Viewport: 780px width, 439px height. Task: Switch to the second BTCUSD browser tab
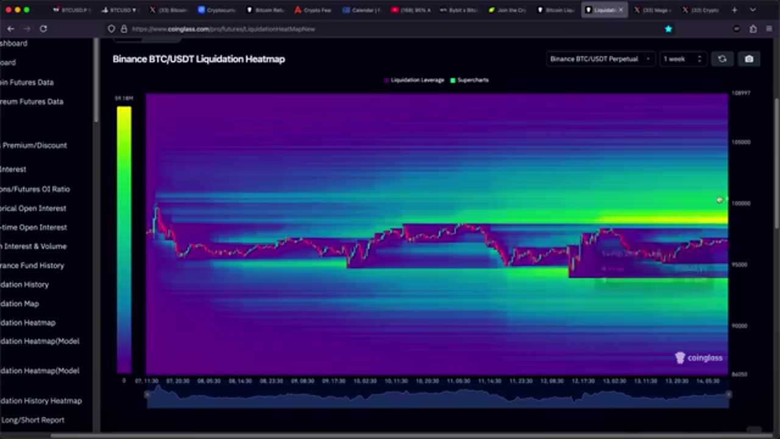[121, 10]
